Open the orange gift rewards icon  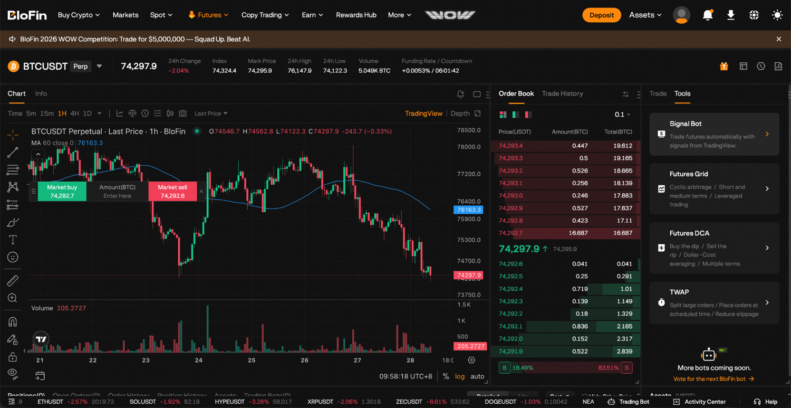coord(724,66)
